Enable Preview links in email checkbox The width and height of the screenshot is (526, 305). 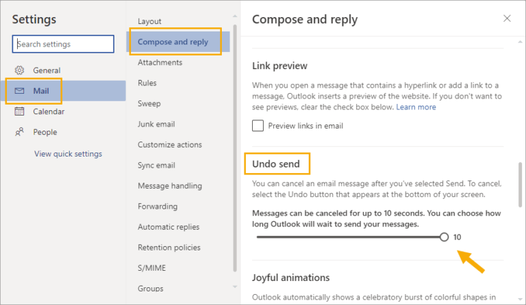point(258,126)
